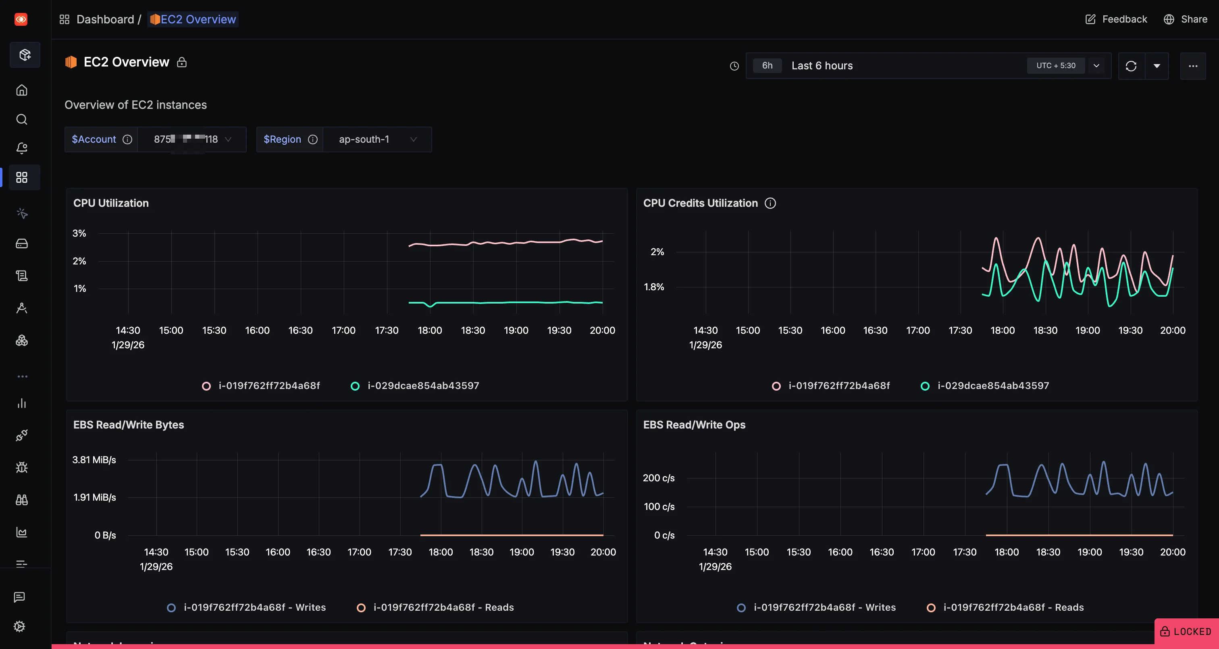The image size is (1219, 649).
Task: Open the Home icon in the sidebar
Action: pos(22,90)
